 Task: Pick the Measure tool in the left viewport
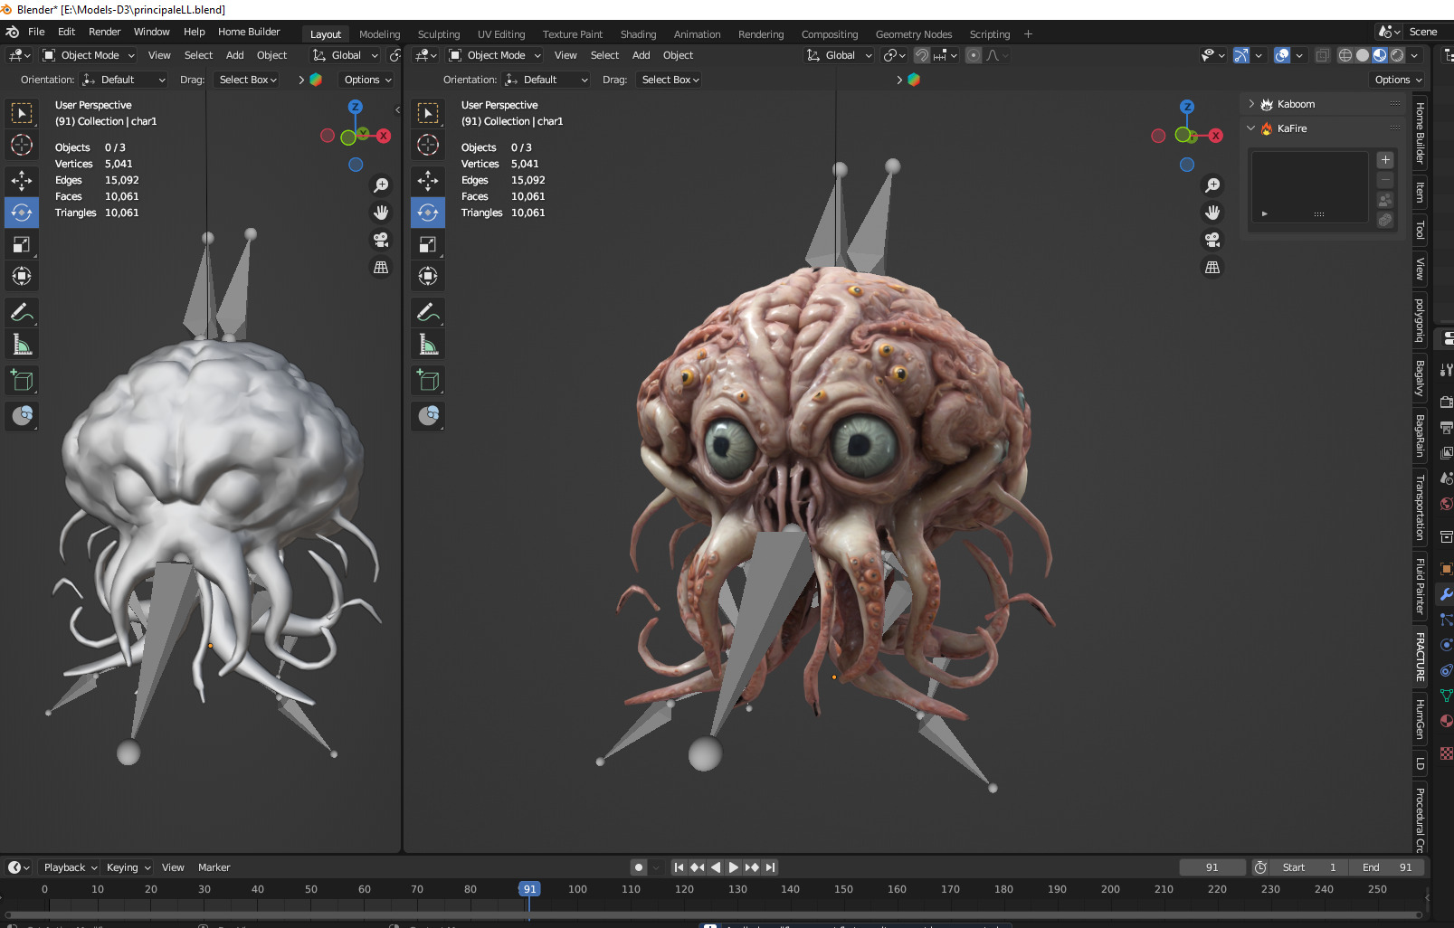point(22,345)
